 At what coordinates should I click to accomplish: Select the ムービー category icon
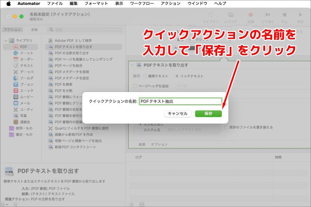tap(16, 97)
